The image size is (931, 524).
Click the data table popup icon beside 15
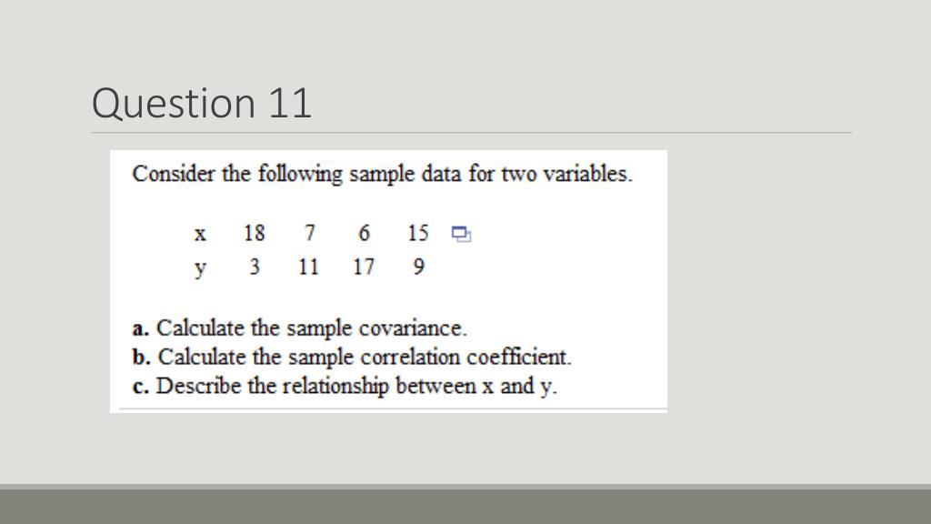[x=461, y=234]
